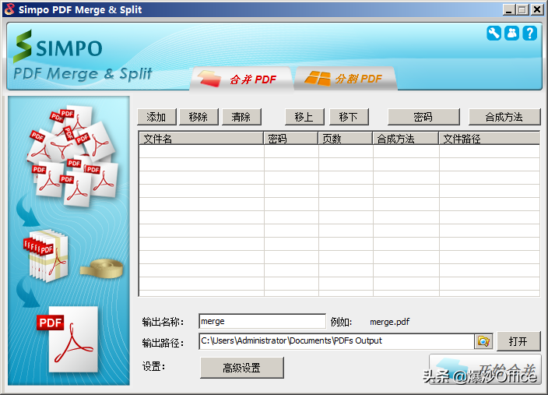Screen dimensions: 548x395
Task: Click the 文件名 column header
Action: [202, 139]
